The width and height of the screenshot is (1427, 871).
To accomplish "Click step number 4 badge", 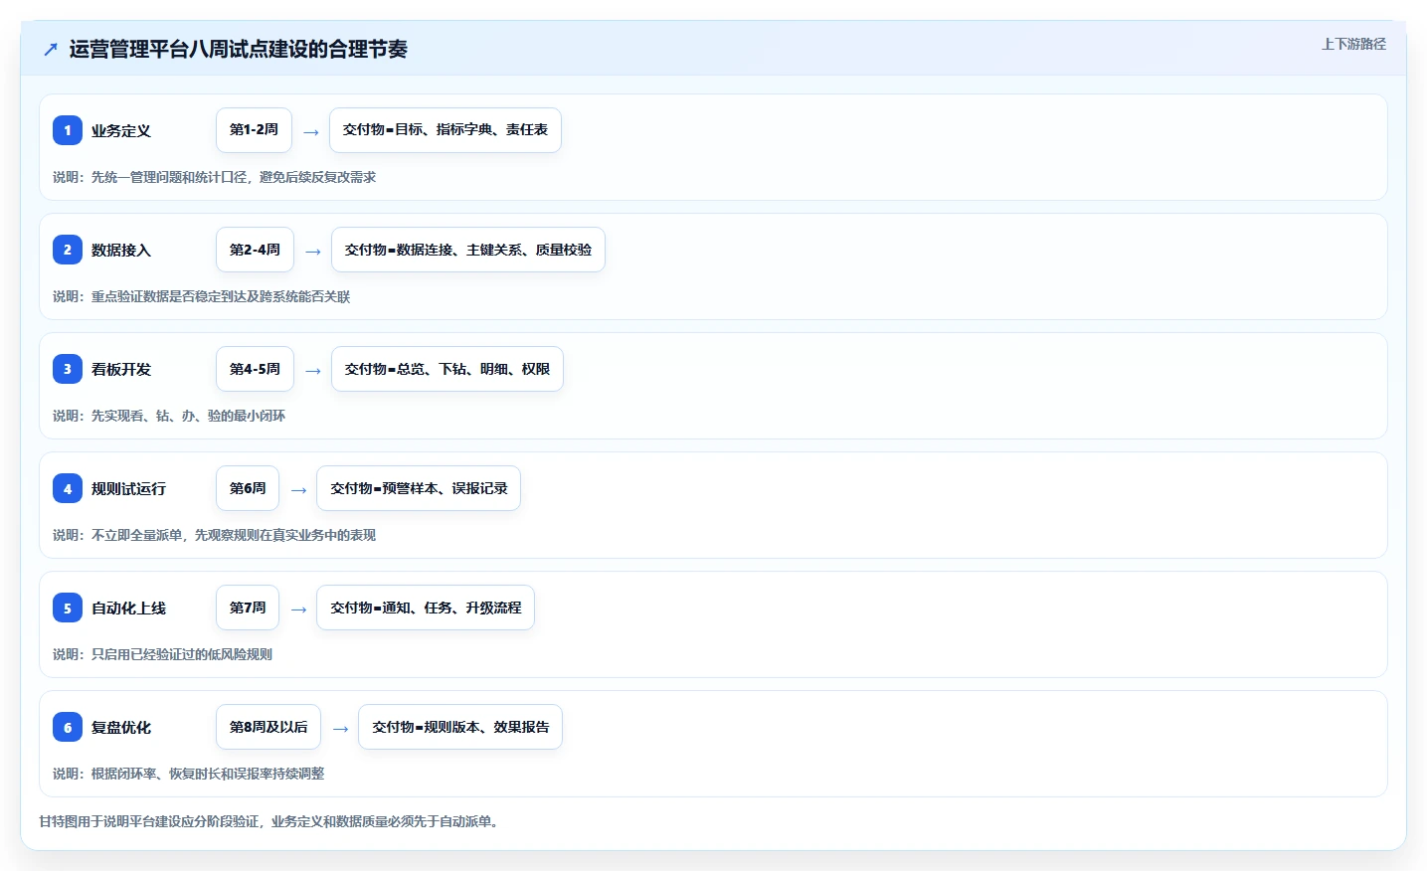I will [x=68, y=488].
